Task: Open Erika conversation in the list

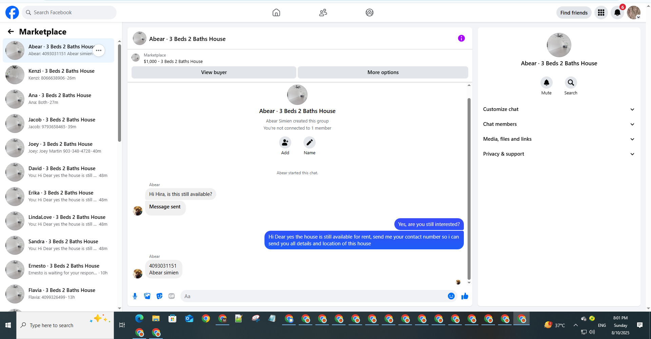Action: [x=58, y=197]
